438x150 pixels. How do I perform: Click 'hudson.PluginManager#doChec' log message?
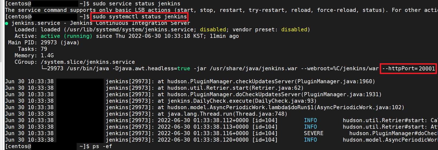pyautogui.click(x=393, y=133)
